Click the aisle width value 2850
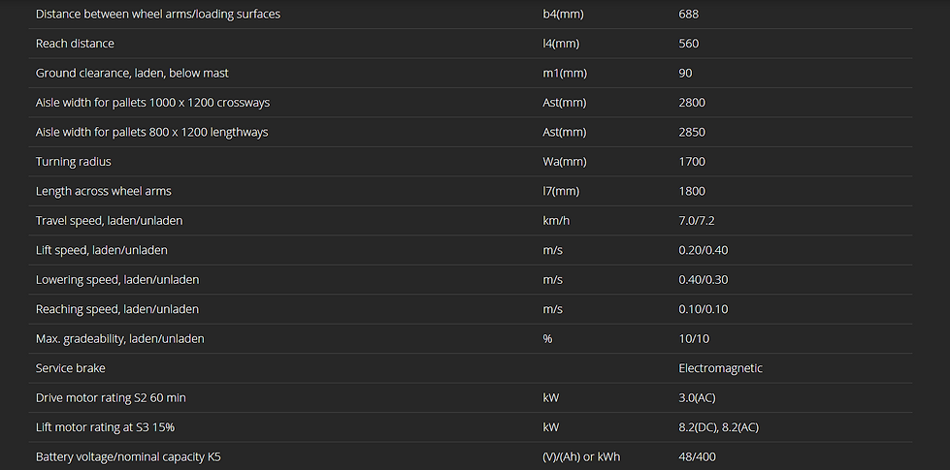The image size is (950, 470). pyautogui.click(x=692, y=133)
